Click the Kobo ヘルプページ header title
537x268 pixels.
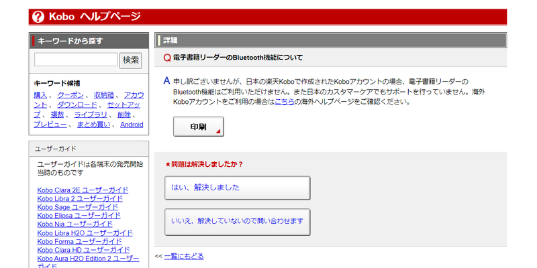(95, 17)
